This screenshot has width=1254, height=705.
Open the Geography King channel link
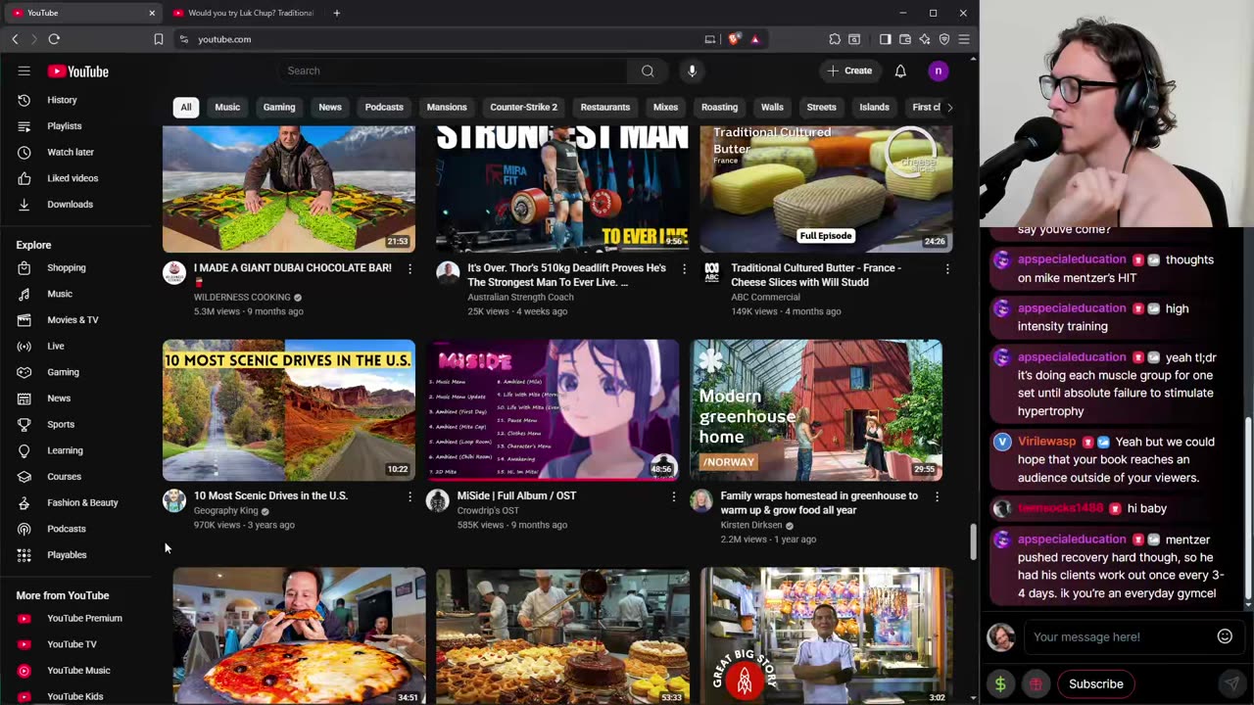point(225,511)
